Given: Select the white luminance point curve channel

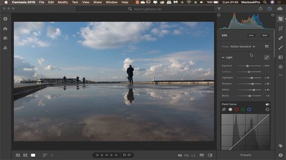Looking at the screenshot, I should [231, 109].
